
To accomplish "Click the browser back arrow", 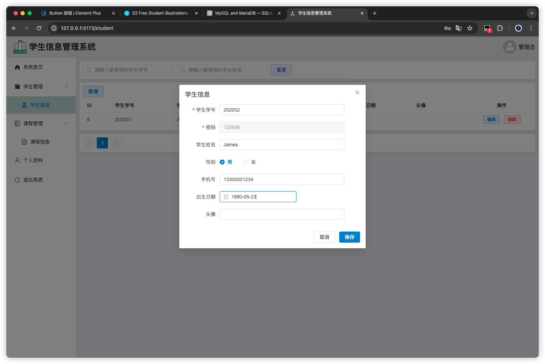I will 14,28.
